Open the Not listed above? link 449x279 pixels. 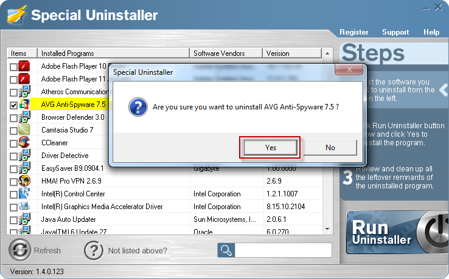coord(137,250)
